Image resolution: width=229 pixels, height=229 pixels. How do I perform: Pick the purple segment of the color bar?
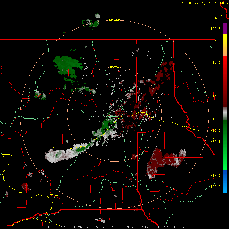pyautogui.click(x=225, y=28)
